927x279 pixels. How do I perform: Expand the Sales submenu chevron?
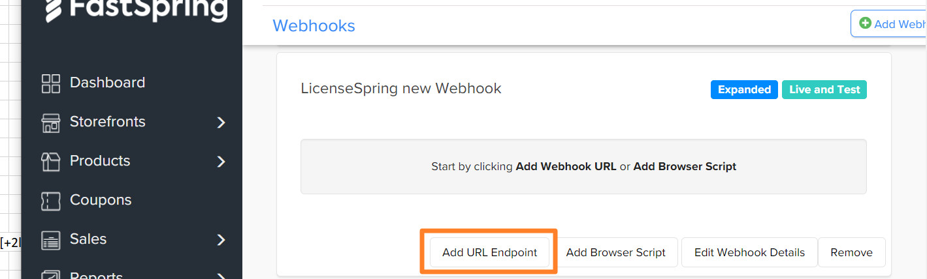point(221,240)
